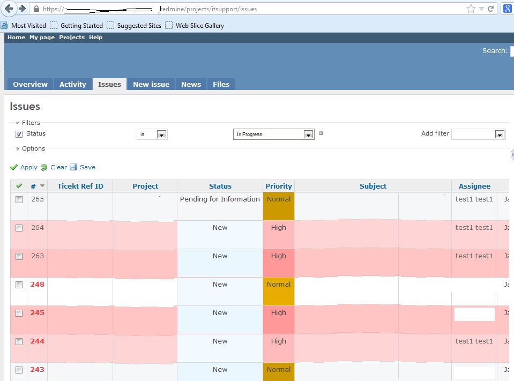The image size is (514, 381).
Task: Go to Home in top menu
Action: point(17,38)
